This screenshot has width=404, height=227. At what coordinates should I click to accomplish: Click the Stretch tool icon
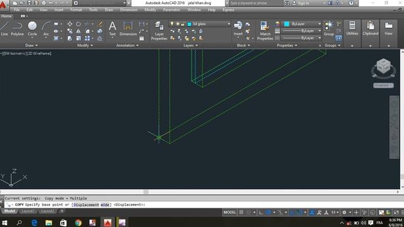tap(69, 38)
